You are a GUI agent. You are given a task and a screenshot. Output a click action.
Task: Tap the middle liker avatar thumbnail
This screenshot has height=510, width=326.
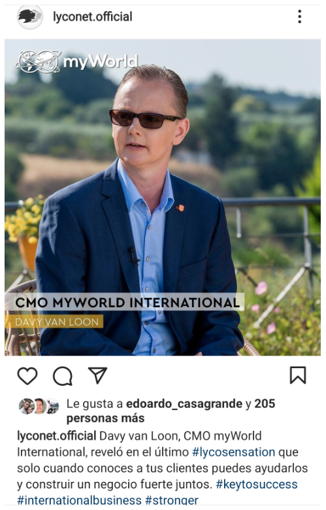[40, 406]
